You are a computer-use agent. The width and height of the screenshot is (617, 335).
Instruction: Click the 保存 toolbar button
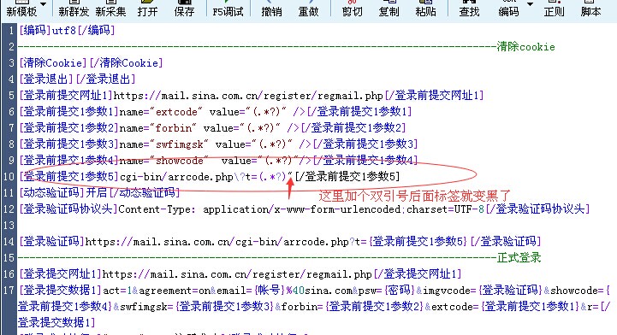(x=184, y=9)
